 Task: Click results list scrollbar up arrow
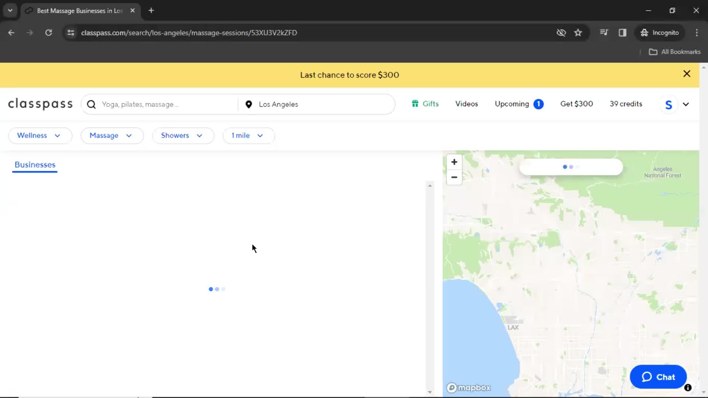pyautogui.click(x=430, y=186)
